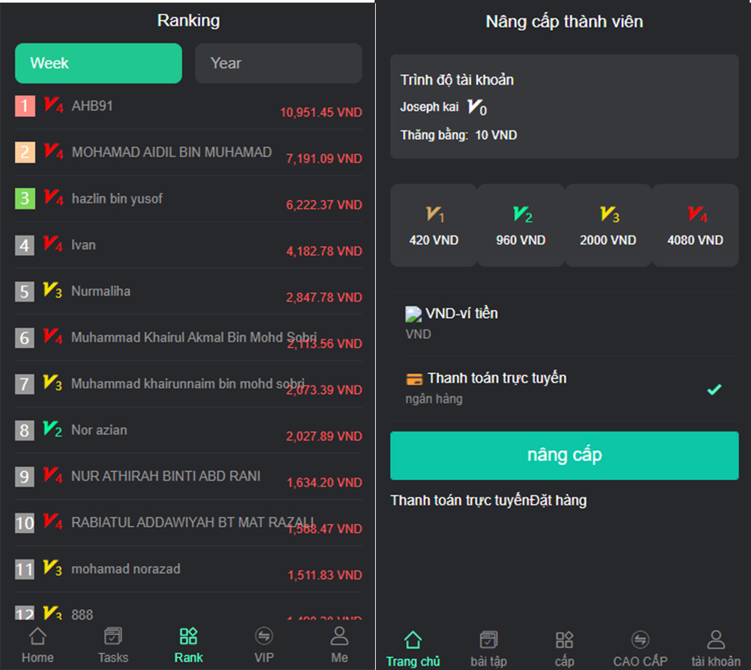The height and width of the screenshot is (670, 751).
Task: Open AHB91 first-place ranking entry
Action: (x=188, y=106)
